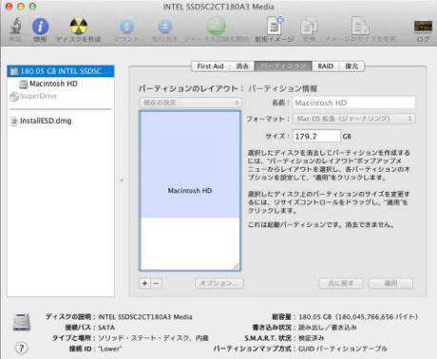Click the New Image (新規イメージ) icon
The image size is (437, 359).
(275, 26)
